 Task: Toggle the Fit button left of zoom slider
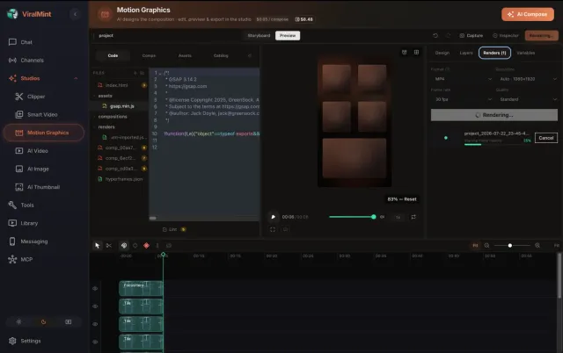tap(475, 246)
